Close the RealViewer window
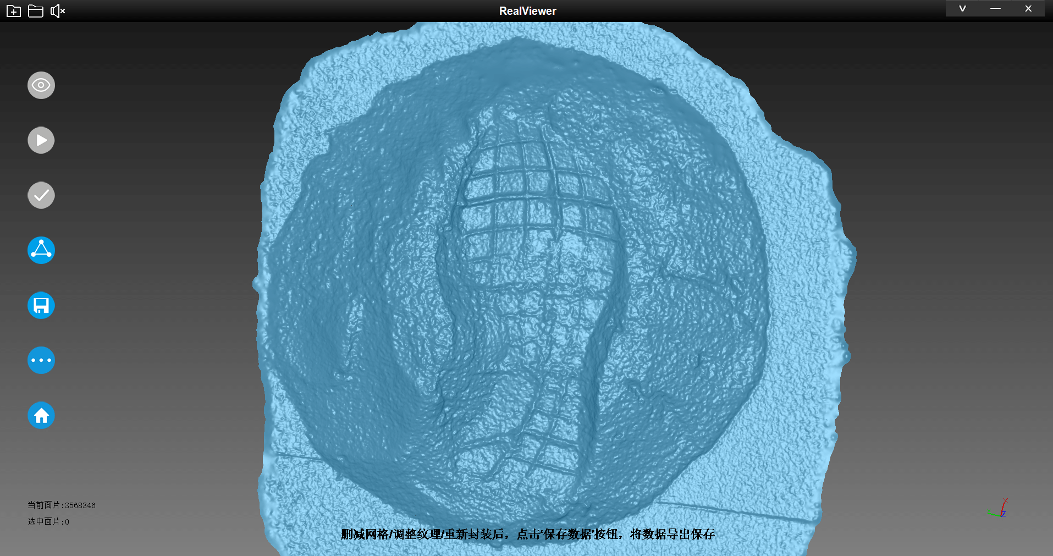This screenshot has width=1053, height=556. coord(1028,9)
